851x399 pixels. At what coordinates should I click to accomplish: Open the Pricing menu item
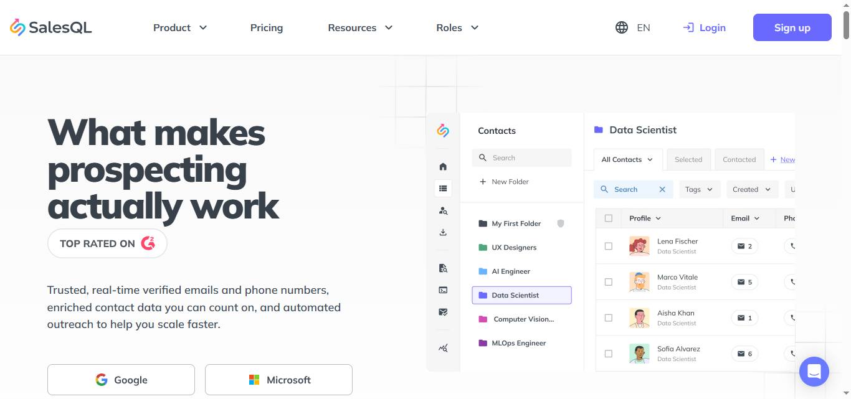coord(266,27)
